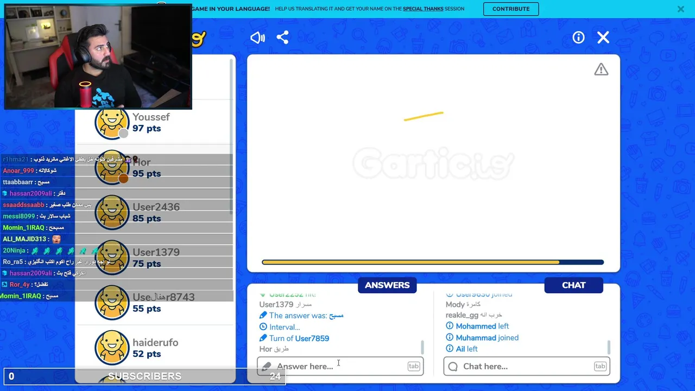Click the tab key hint in answer box
The height and width of the screenshot is (391, 695).
click(x=414, y=366)
